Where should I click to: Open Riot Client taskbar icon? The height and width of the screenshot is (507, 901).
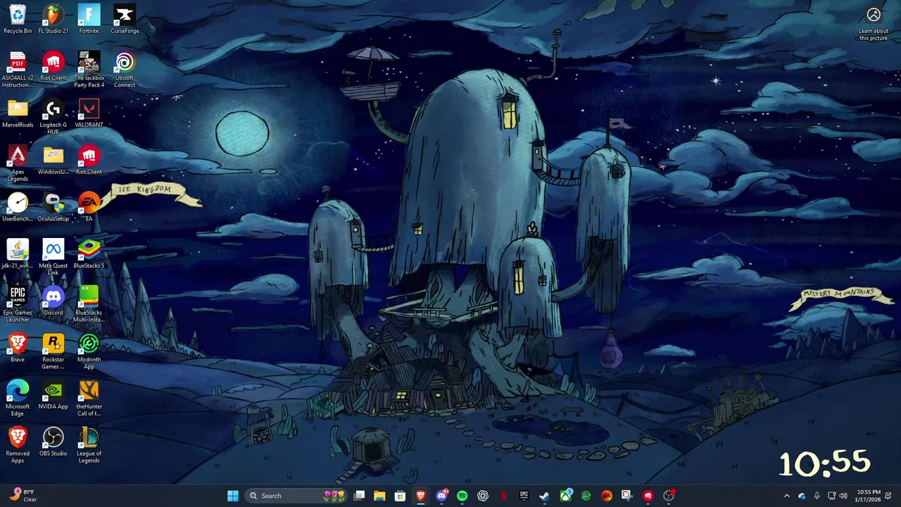pyautogui.click(x=648, y=496)
